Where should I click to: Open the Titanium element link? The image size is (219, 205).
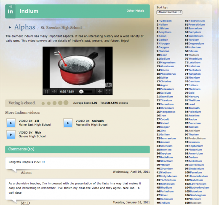coord(166,100)
